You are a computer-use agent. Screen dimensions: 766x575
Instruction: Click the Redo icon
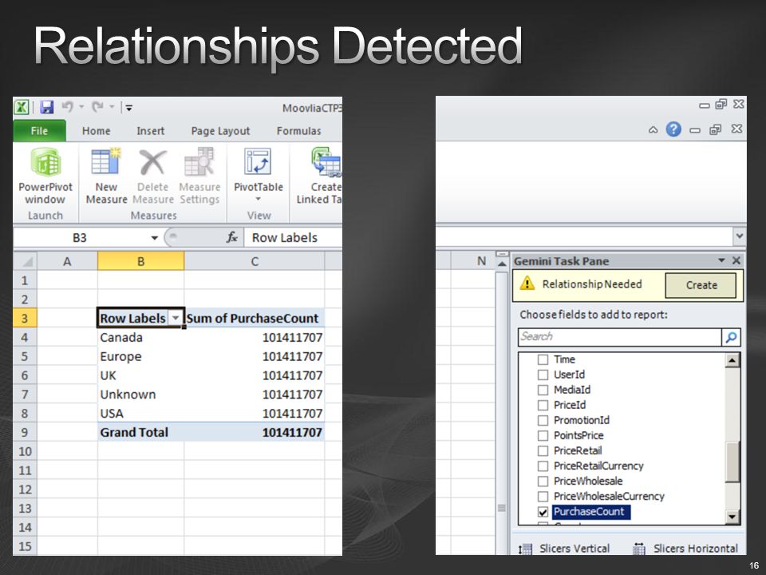pos(97,107)
